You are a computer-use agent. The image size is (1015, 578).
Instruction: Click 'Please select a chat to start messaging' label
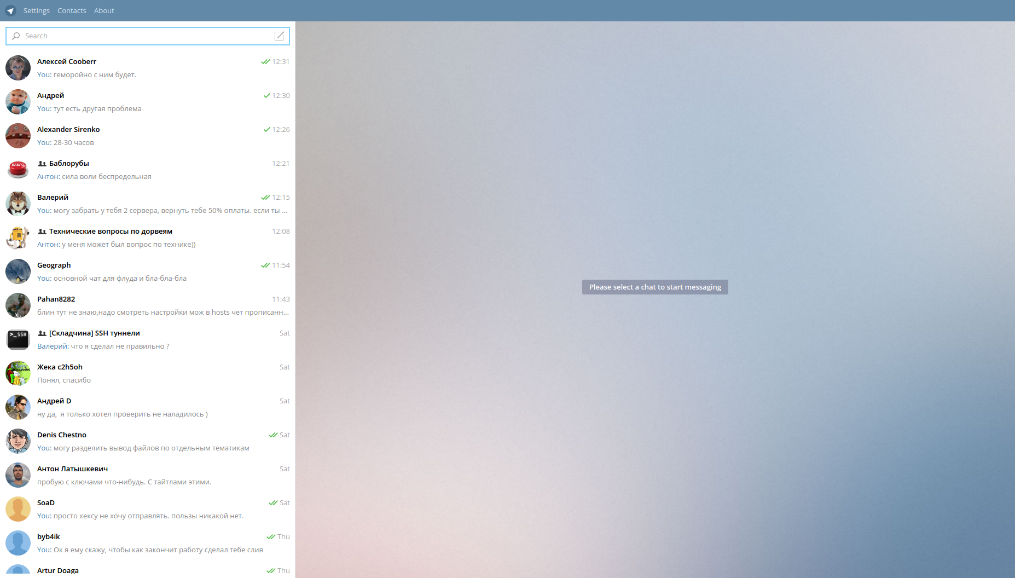[x=655, y=287]
